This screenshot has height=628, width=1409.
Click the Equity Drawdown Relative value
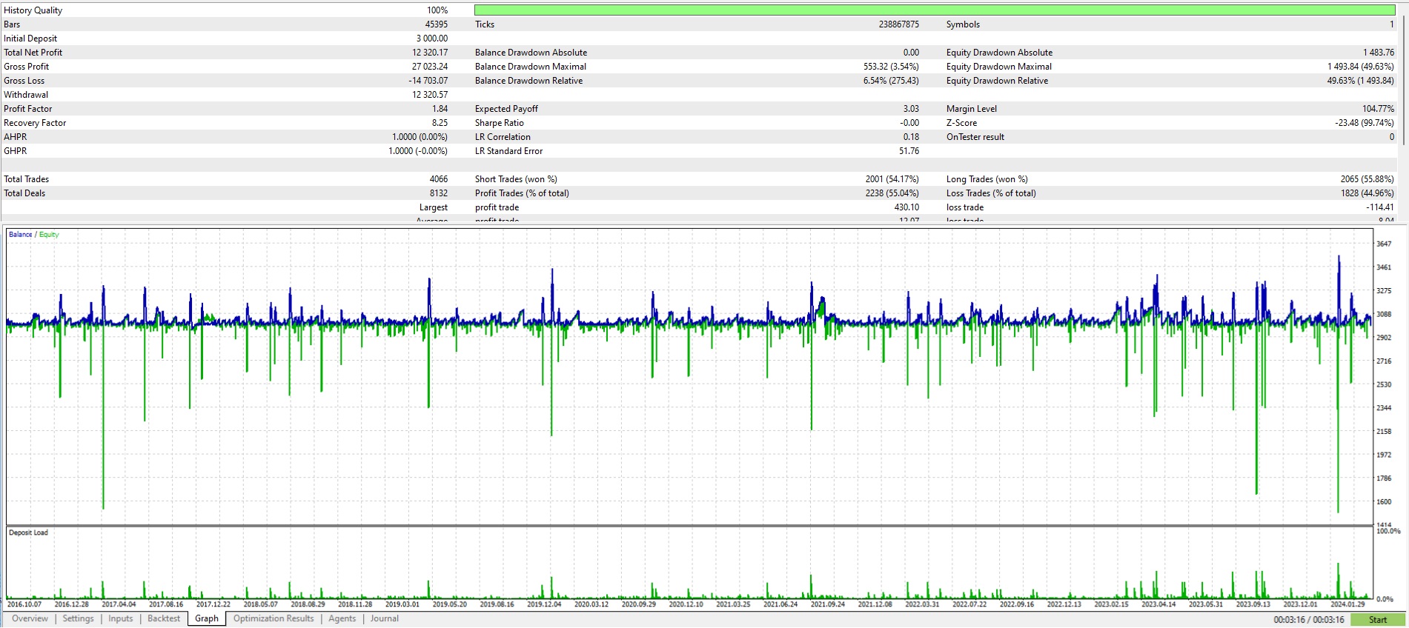1361,81
